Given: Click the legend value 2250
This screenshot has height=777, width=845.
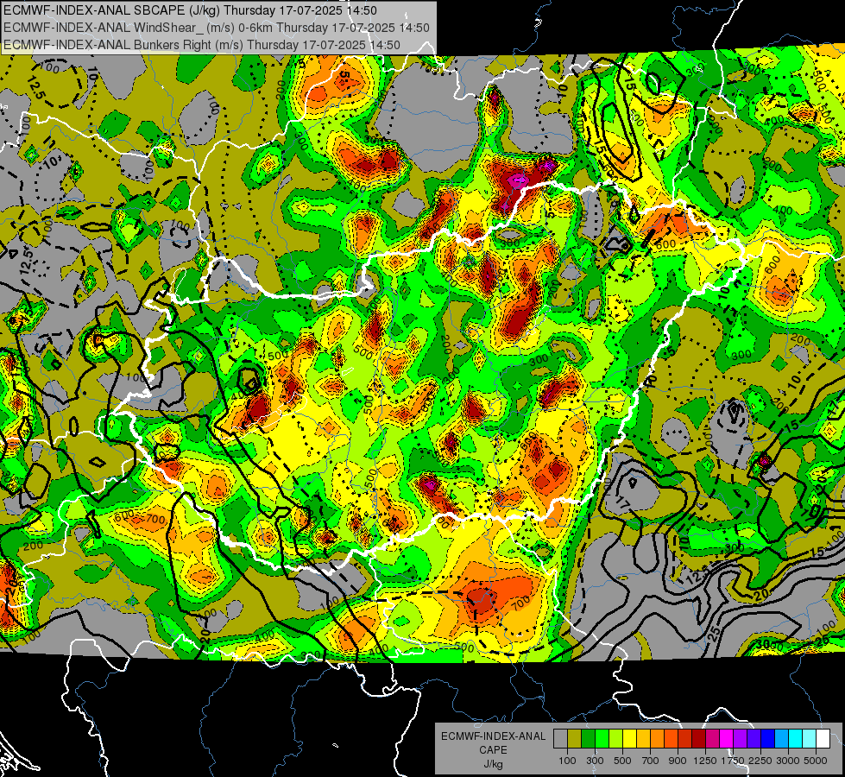Looking at the screenshot, I should coord(761,761).
